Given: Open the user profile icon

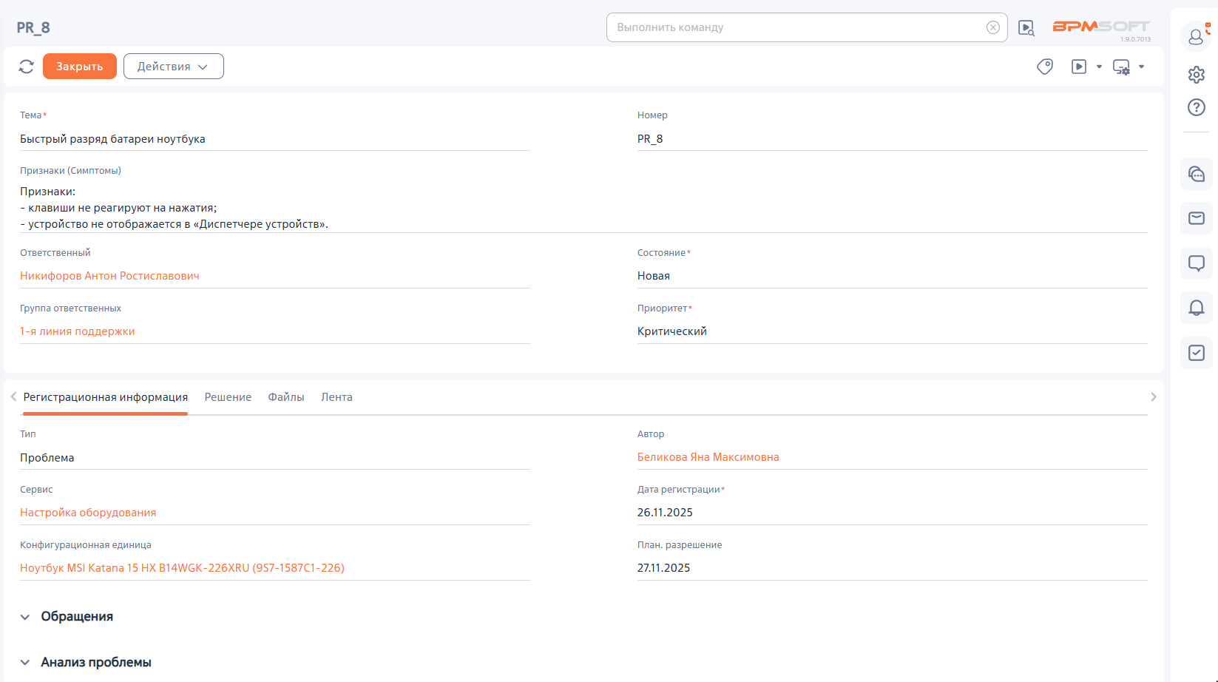Looking at the screenshot, I should [x=1196, y=37].
